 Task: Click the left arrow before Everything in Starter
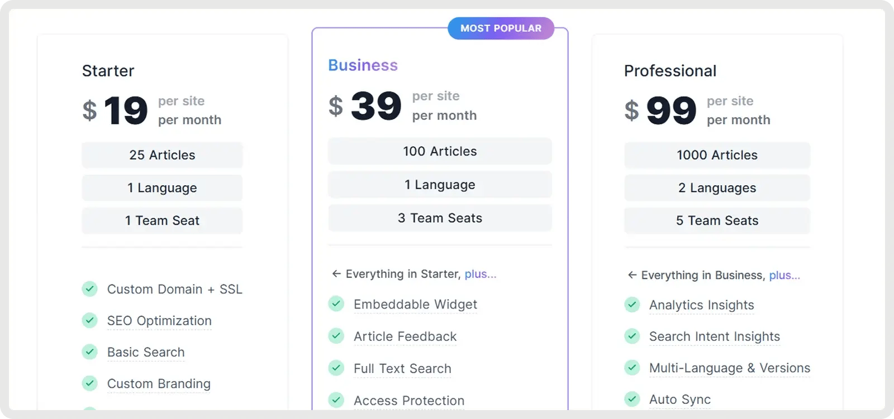pos(336,274)
